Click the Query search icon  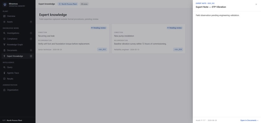tap(4, 67)
